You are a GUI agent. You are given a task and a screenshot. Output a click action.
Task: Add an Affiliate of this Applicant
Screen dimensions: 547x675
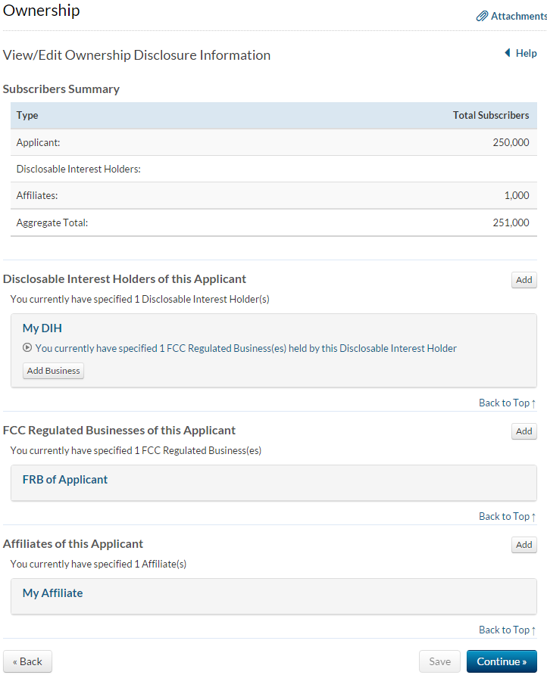click(524, 545)
